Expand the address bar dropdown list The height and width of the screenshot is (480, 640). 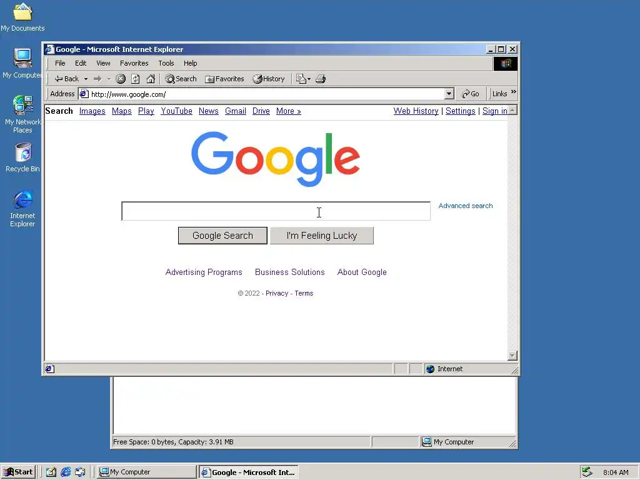pyautogui.click(x=449, y=94)
